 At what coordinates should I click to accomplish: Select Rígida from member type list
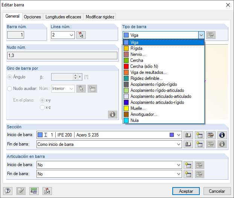[x=164, y=48]
